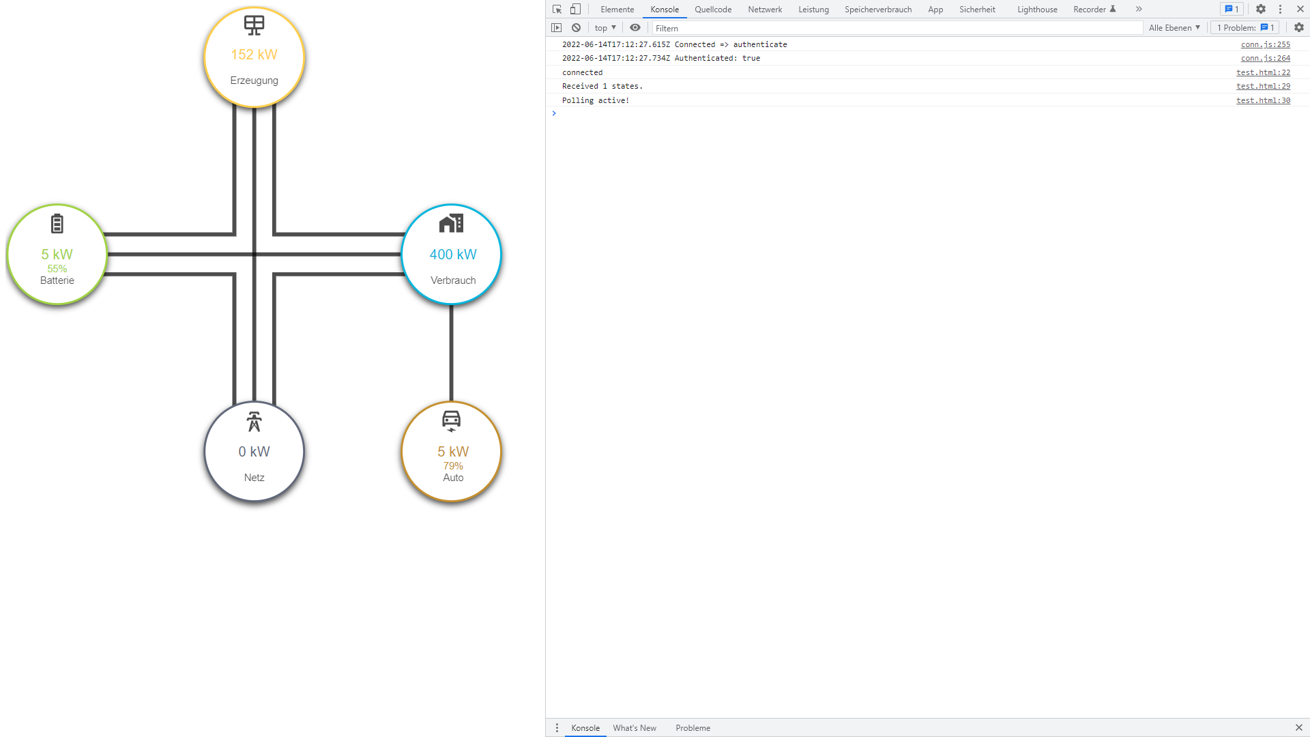This screenshot has height=737, width=1310.
Task: Open source link conn.js:264
Action: coord(1265,58)
